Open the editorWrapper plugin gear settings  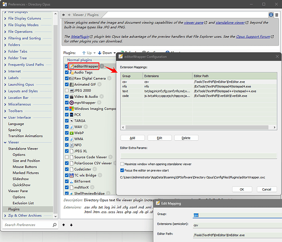[102, 66]
